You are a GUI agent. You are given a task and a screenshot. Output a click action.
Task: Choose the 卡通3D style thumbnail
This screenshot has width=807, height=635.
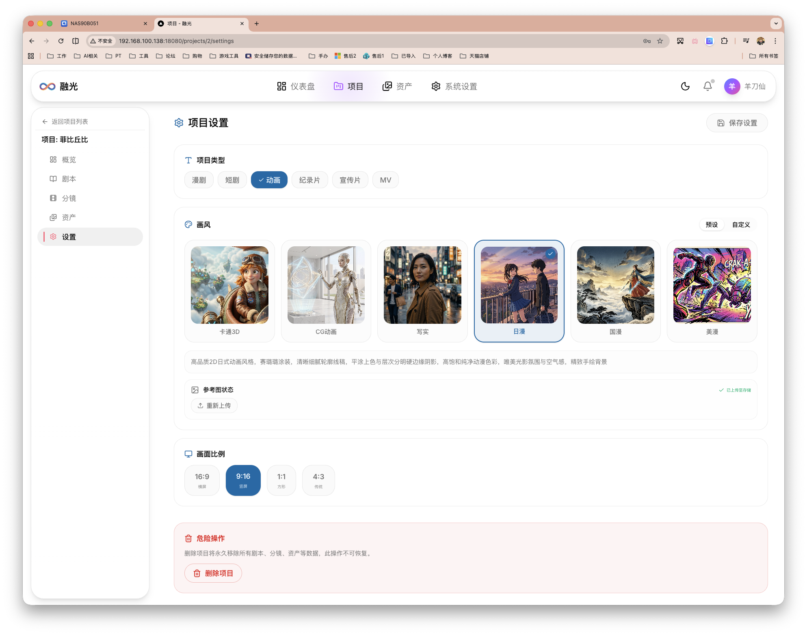(x=229, y=291)
